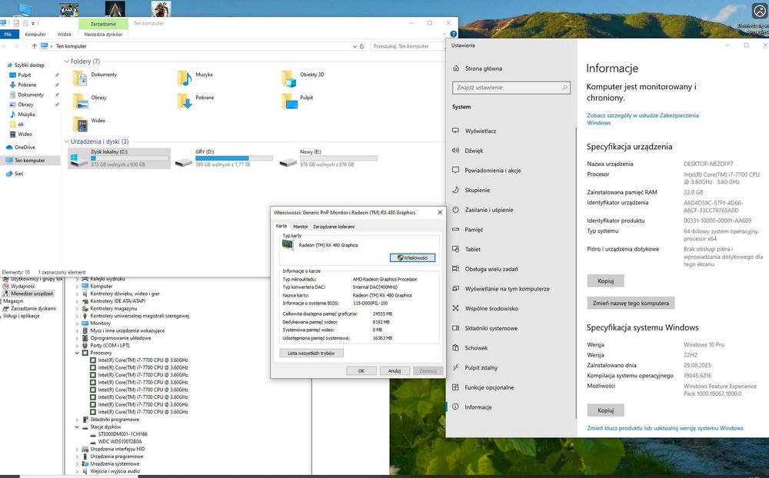
Task: Expand Porty (COM i LPT) node
Action: [x=77, y=346]
